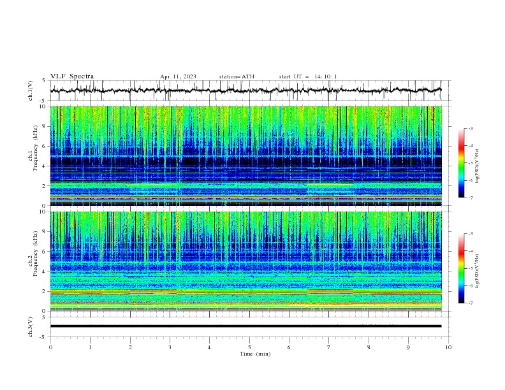Click time axis tick label "10"
Screen dimensions: 505x390
448,347
